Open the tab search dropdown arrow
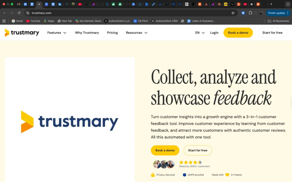This screenshot has width=292, height=182. pos(288,4)
